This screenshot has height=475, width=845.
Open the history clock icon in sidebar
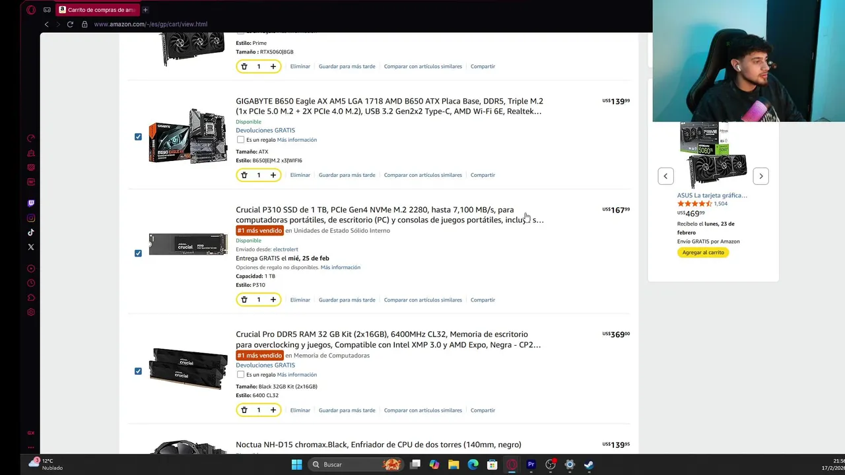tap(31, 283)
